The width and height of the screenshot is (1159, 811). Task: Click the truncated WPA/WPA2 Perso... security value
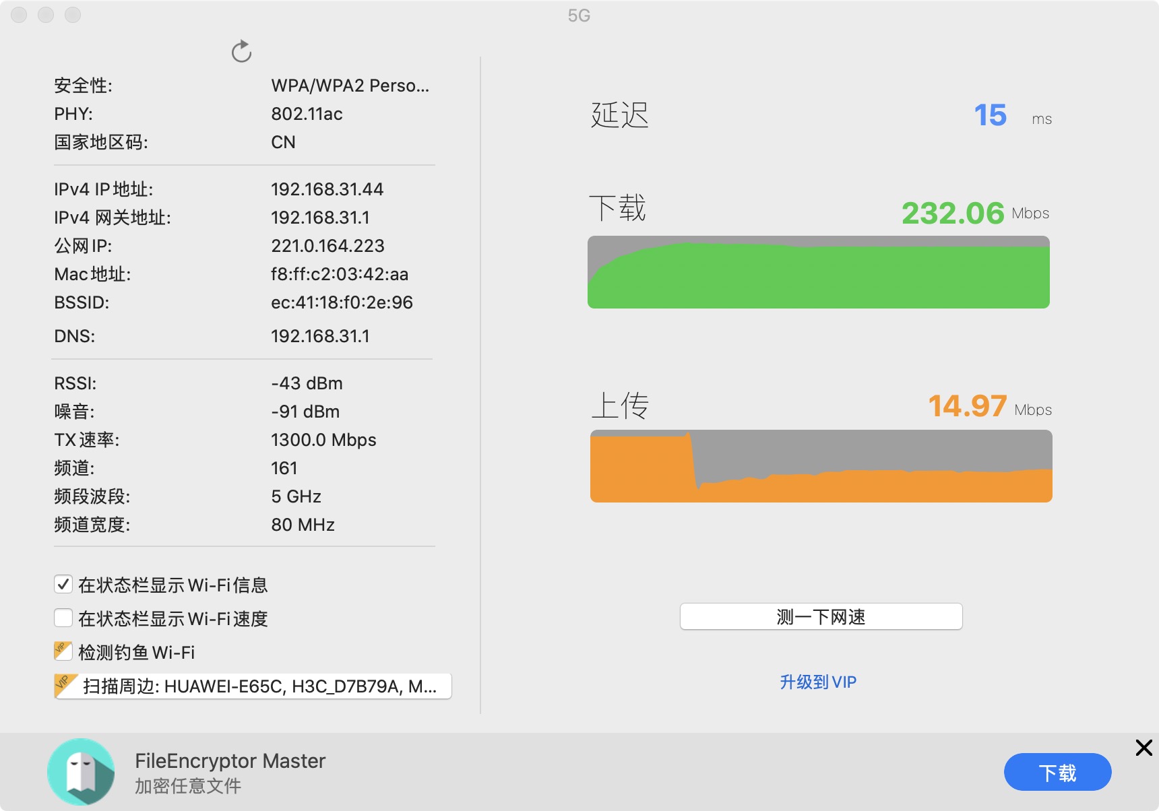point(350,86)
